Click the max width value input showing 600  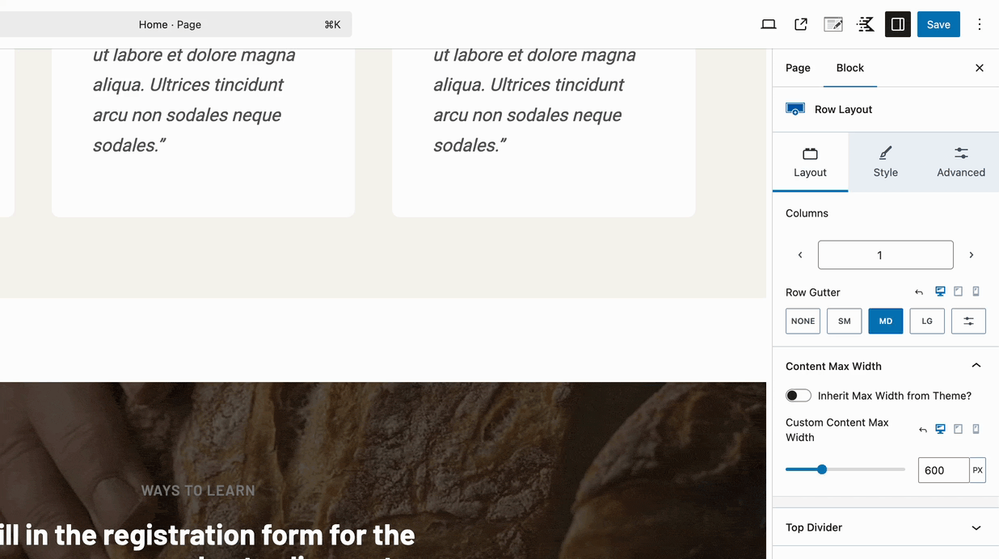pos(942,469)
